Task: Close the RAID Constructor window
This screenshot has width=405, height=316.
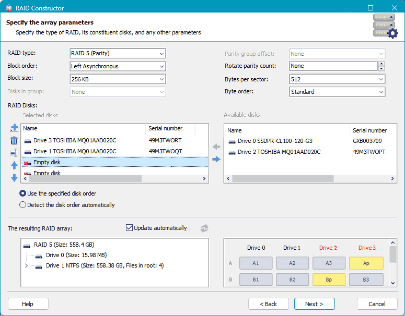Action: [x=394, y=8]
